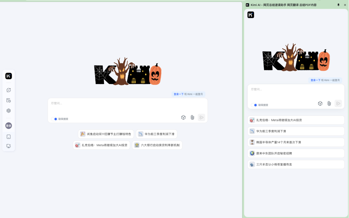Pin the Kimi AI side panel
This screenshot has height=218, width=349.
pos(338,5)
